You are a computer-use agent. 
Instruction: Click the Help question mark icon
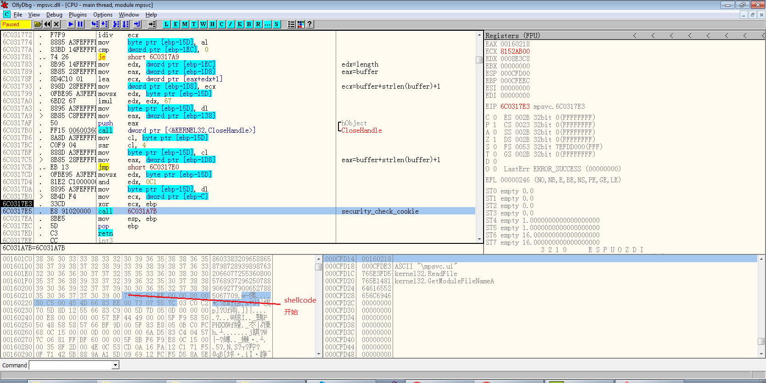310,24
